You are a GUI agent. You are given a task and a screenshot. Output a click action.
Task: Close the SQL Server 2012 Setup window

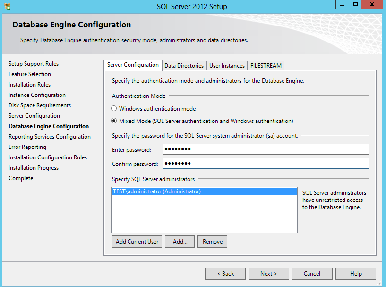[372, 5]
